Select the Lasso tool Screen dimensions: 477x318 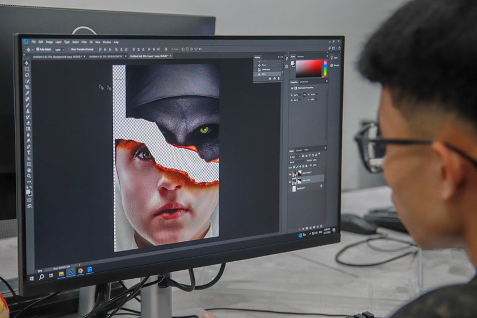27,75
